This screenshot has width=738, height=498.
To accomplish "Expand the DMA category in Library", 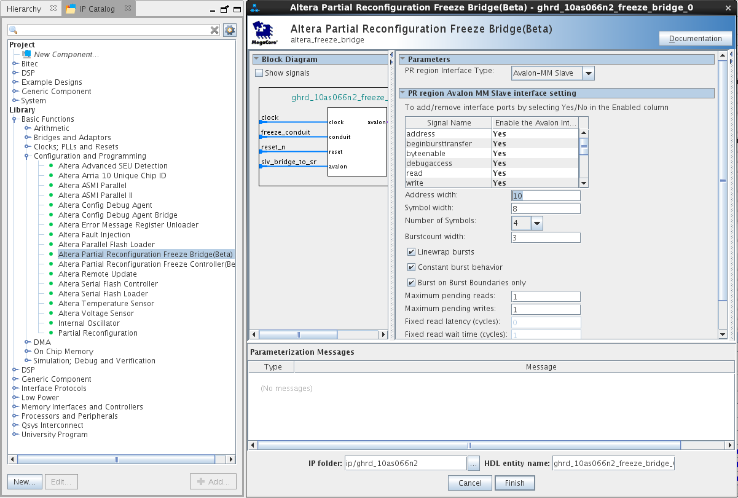I will [x=28, y=342].
